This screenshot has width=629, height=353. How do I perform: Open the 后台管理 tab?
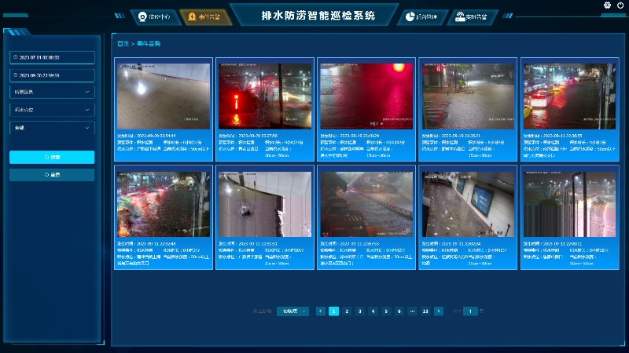coord(421,16)
